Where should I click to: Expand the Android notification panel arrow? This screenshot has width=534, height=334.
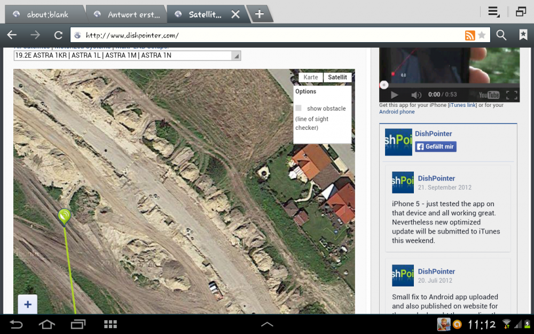pyautogui.click(x=267, y=324)
